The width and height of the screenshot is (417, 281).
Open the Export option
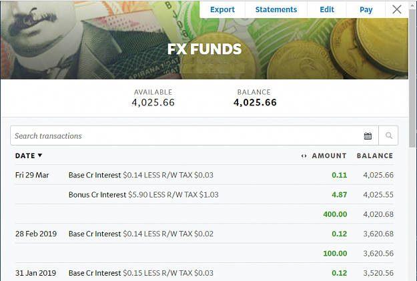pyautogui.click(x=222, y=9)
